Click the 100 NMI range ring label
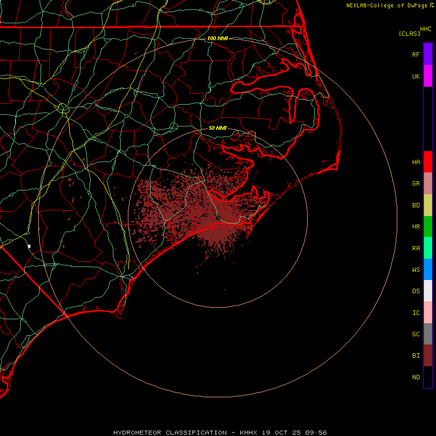This screenshot has height=436, width=436. tap(218, 38)
